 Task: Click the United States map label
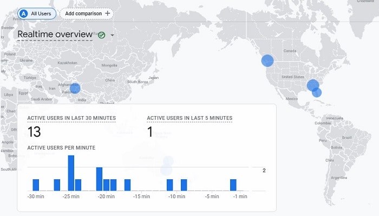pyautogui.click(x=293, y=77)
